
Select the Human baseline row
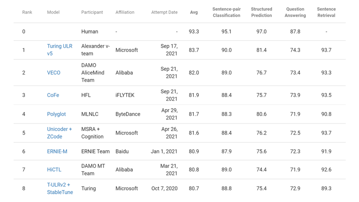tap(90, 32)
